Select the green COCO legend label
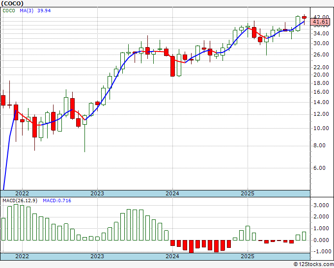 point(9,11)
